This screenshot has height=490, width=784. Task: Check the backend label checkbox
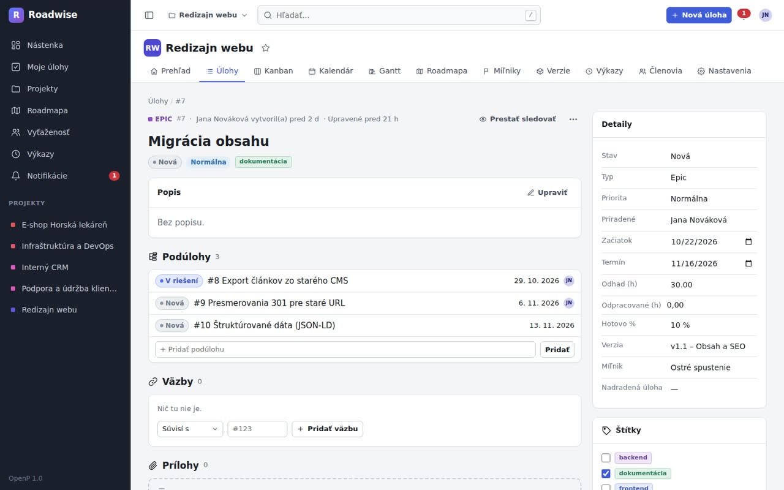[606, 458]
